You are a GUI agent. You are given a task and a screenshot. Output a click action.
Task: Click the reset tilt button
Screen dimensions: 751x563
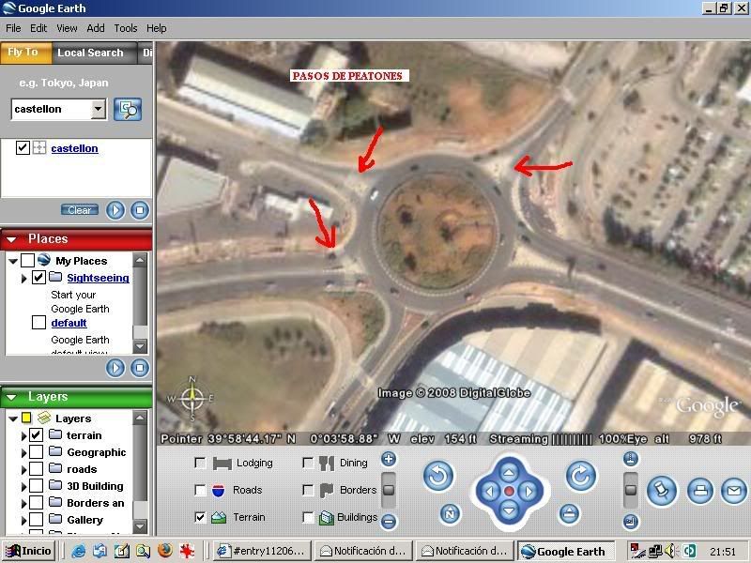coord(569,514)
